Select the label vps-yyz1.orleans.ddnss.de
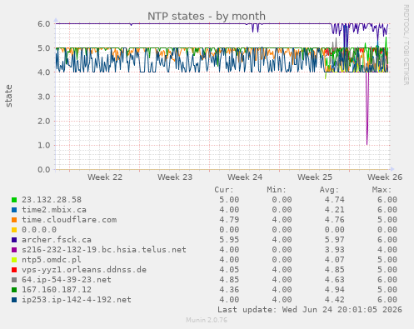The height and width of the screenshot is (329, 414). coord(84,270)
